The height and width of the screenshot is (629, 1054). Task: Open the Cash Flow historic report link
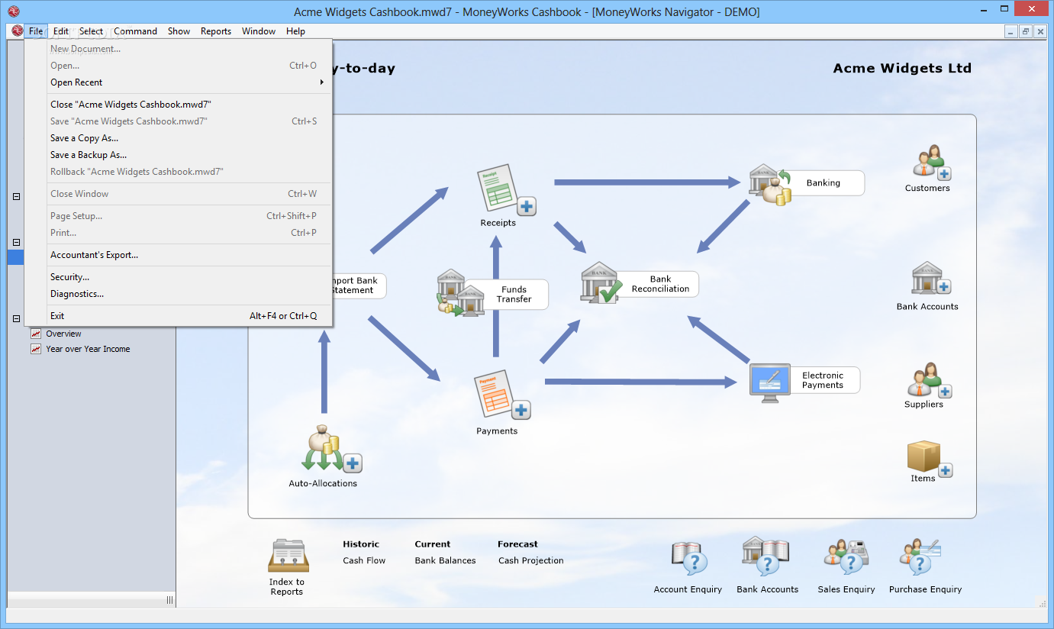[x=364, y=560]
